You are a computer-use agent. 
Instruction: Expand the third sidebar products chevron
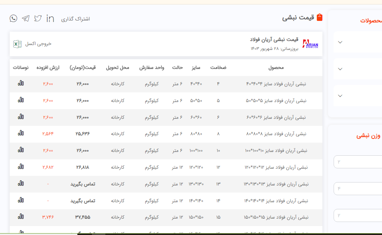click(340, 96)
